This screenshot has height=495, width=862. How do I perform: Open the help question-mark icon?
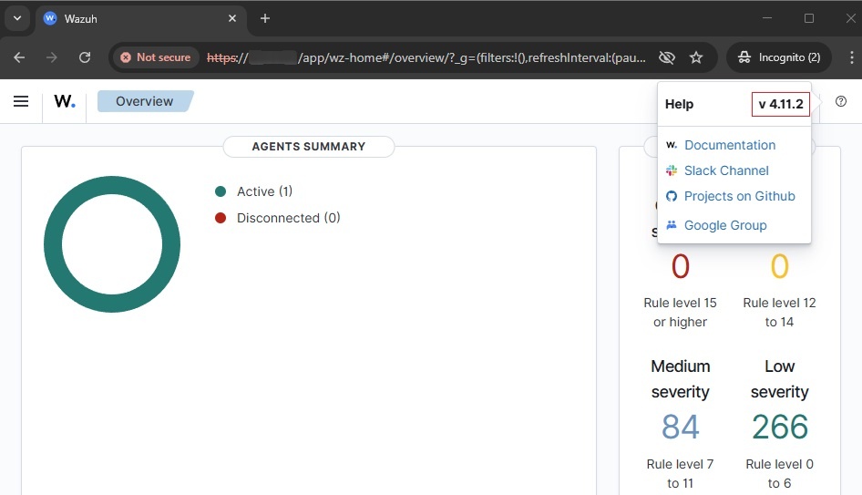coord(840,101)
